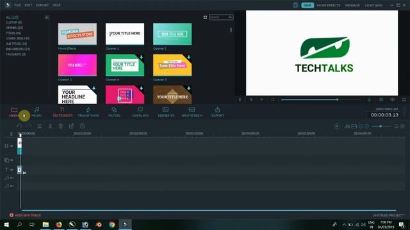Click the play button under preview
Viewport: 410px width, 230px height.
click(262, 100)
